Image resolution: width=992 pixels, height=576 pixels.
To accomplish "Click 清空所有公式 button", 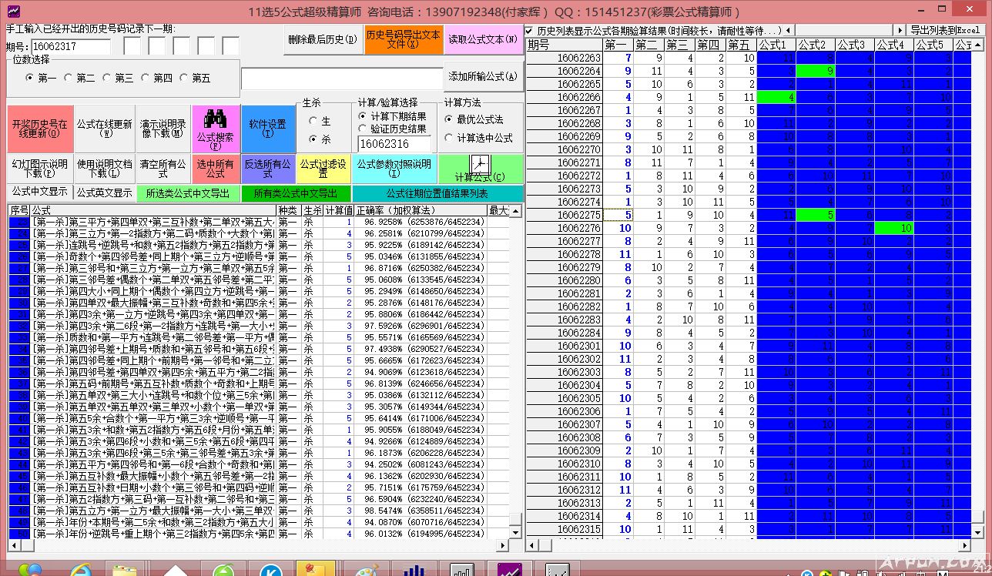I will 163,169.
